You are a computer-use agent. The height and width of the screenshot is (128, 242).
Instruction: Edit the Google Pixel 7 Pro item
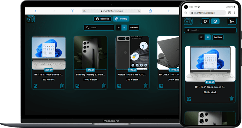(x=119, y=86)
